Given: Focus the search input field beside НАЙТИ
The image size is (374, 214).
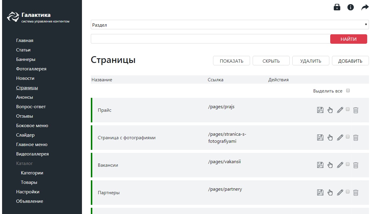Looking at the screenshot, I should coord(210,39).
